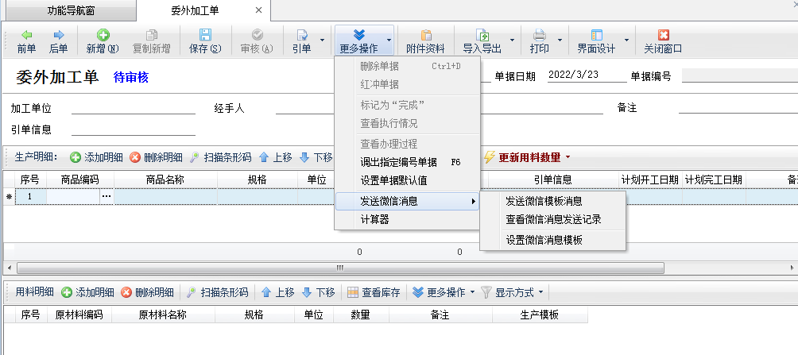798x355 pixels.
Task: Click the 前单 previous document arrow icon
Action: pyautogui.click(x=26, y=35)
